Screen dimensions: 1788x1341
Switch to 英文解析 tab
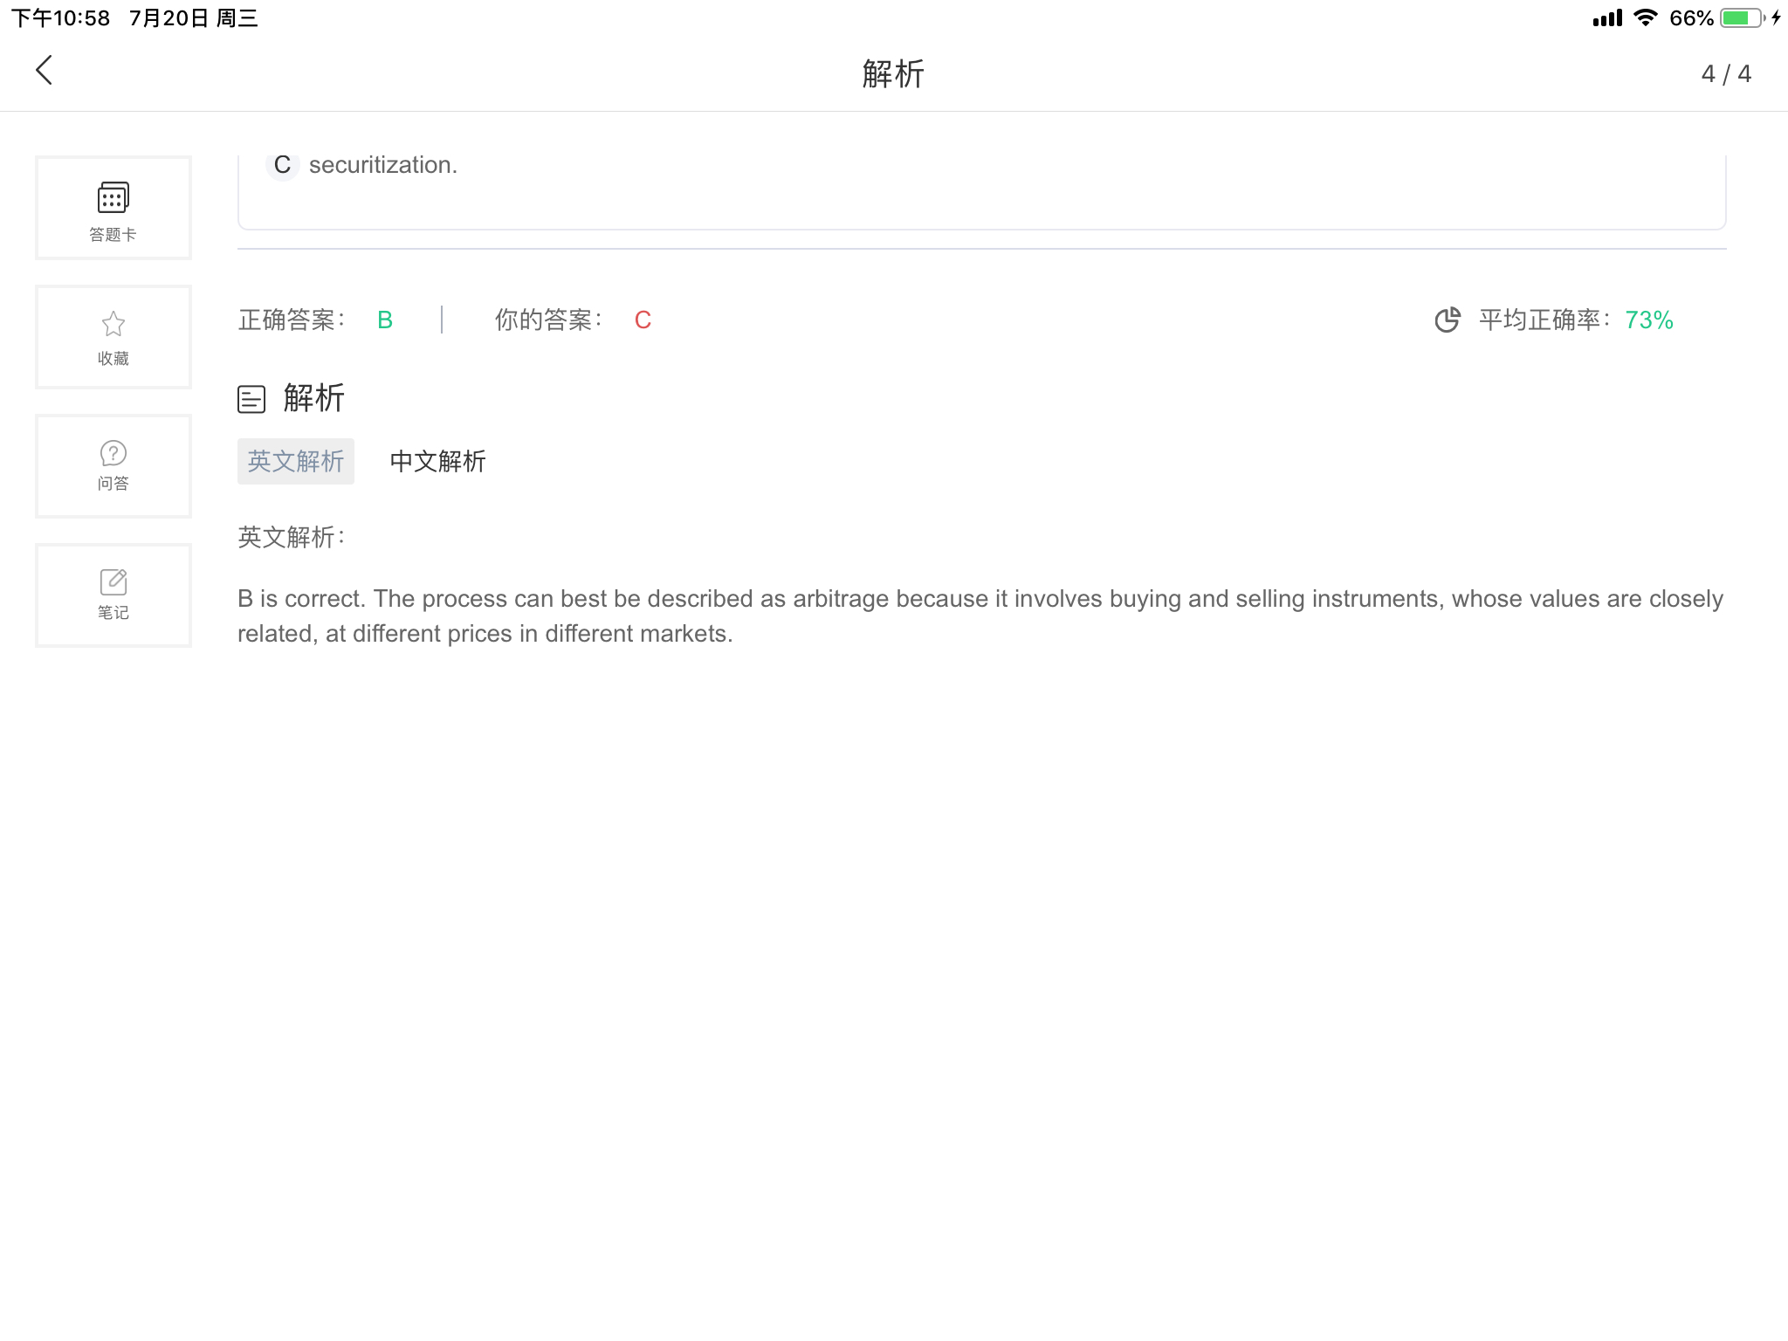tap(296, 461)
